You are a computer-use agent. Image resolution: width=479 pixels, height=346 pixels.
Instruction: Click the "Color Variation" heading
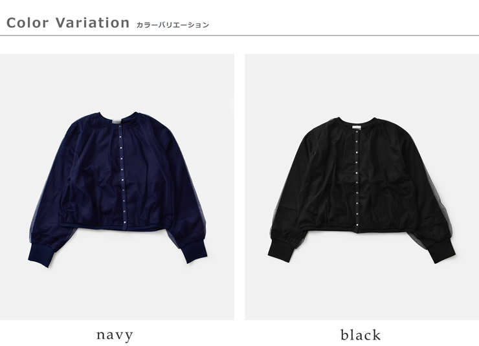pos(68,23)
